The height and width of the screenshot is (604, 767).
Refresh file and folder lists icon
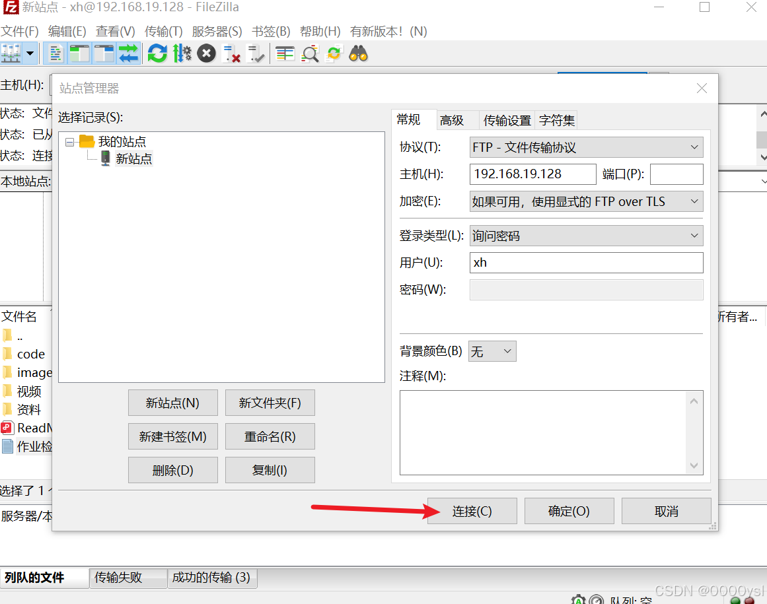157,53
